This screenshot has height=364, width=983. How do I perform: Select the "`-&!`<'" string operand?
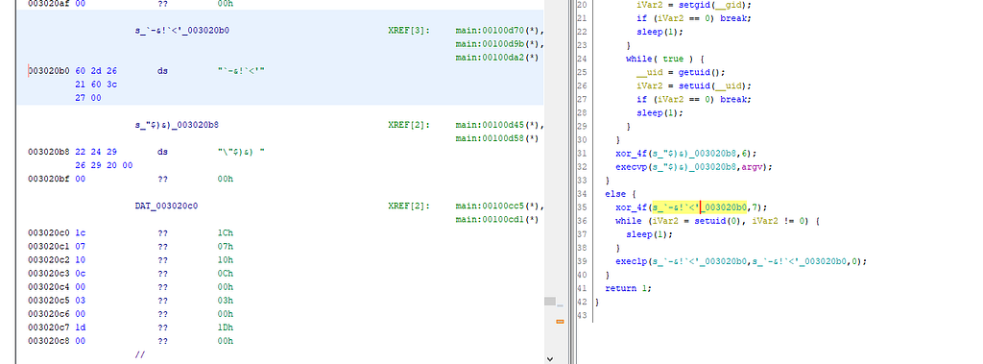(241, 71)
